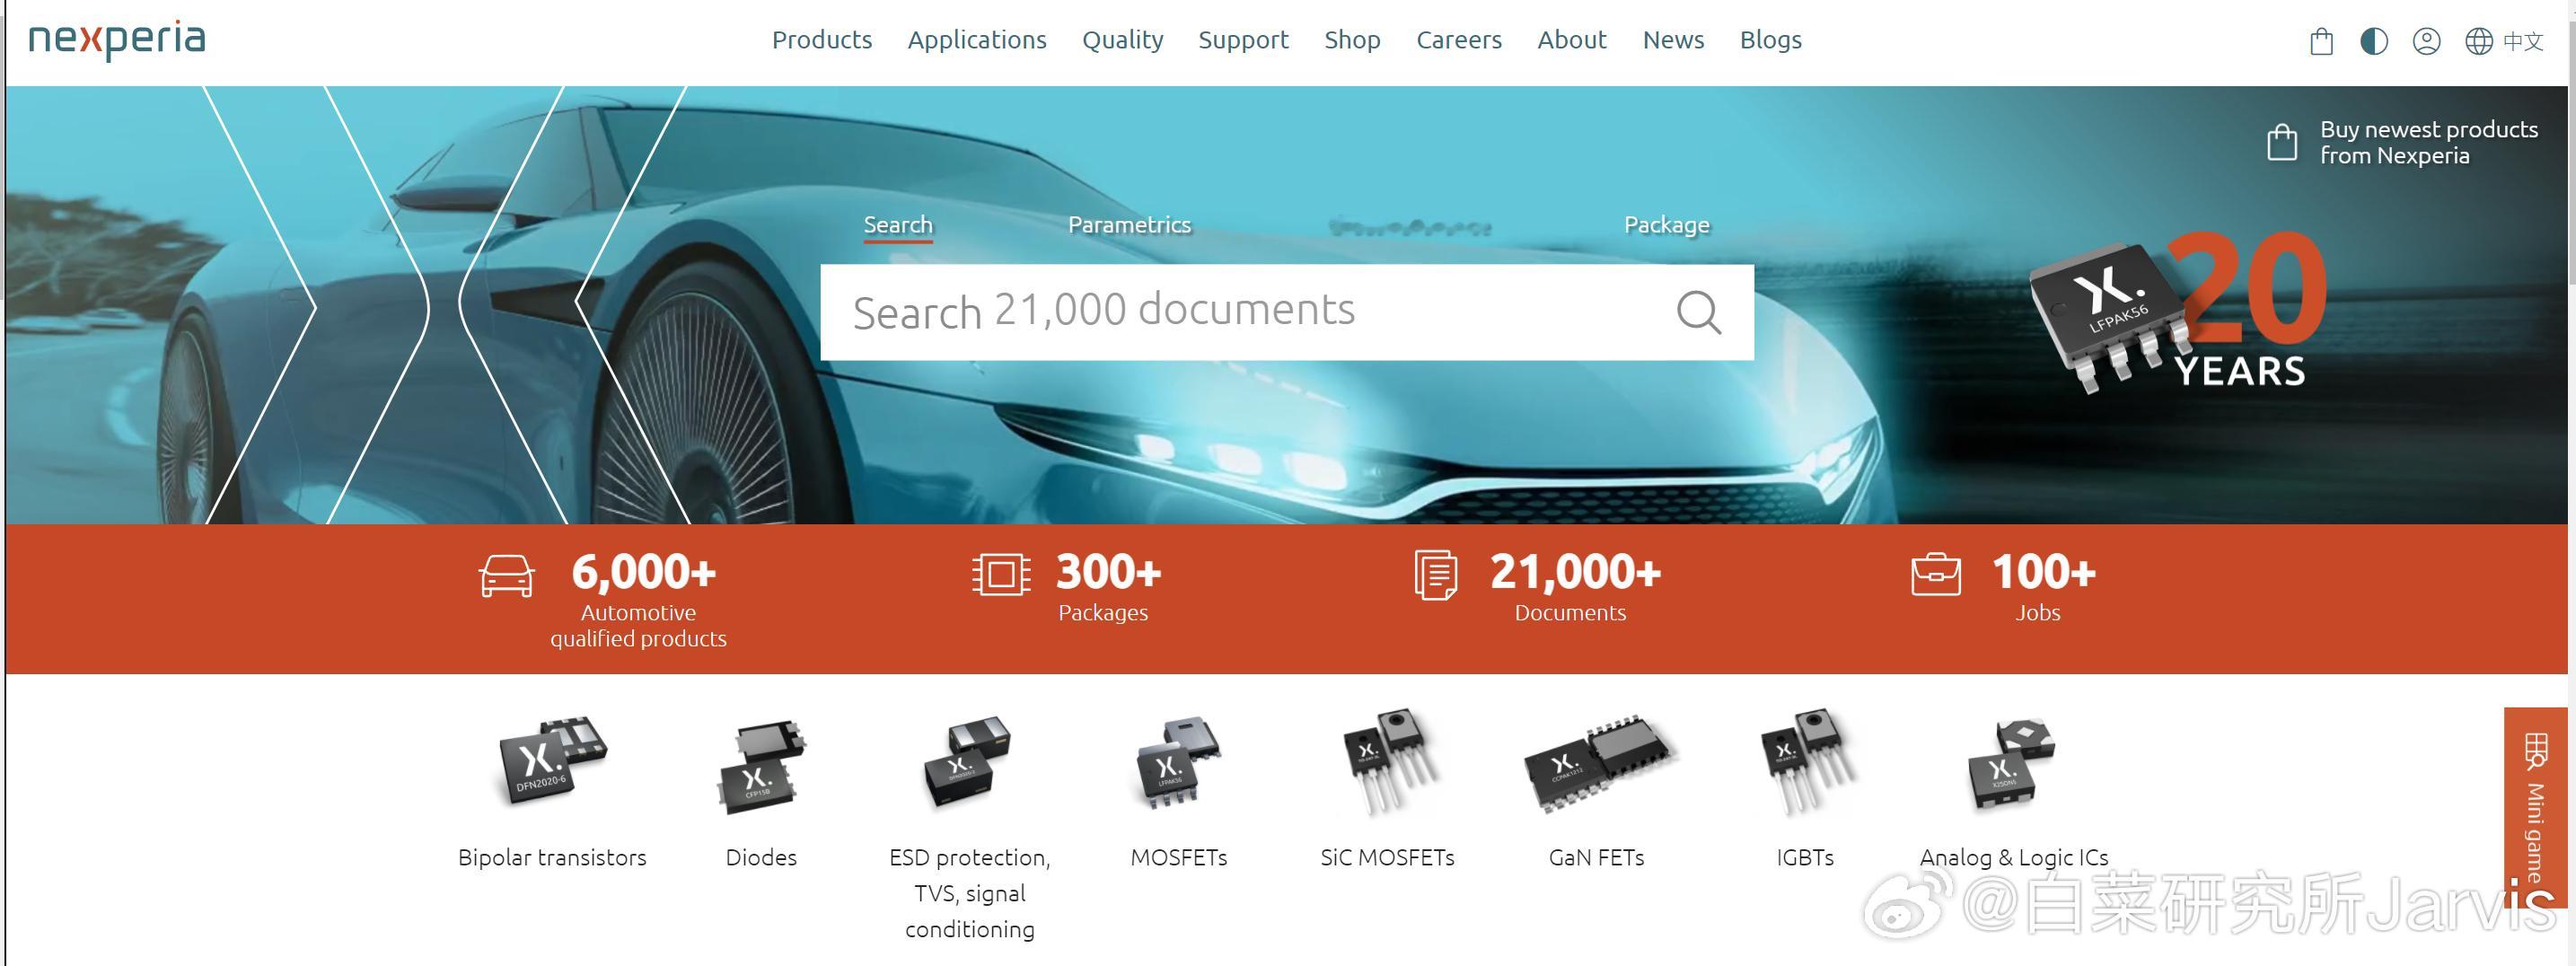Click the LFPAK56 20 Years badge
The width and height of the screenshot is (2576, 966).
click(2180, 312)
